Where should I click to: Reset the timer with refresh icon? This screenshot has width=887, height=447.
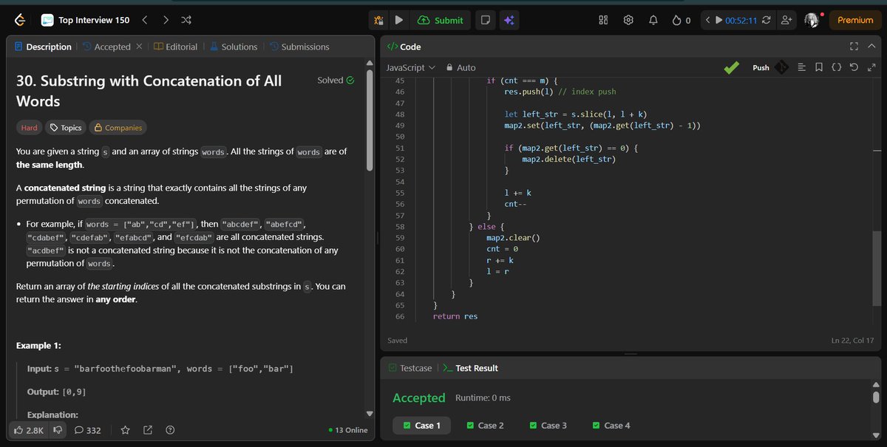coord(766,21)
